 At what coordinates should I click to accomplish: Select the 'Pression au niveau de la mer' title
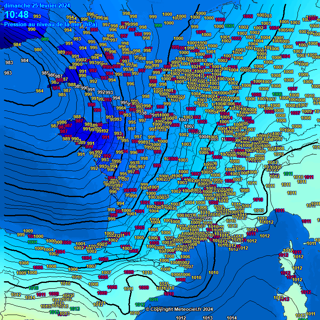[50, 24]
